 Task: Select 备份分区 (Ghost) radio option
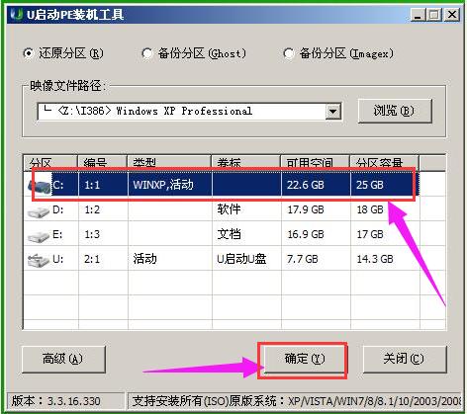click(x=147, y=53)
